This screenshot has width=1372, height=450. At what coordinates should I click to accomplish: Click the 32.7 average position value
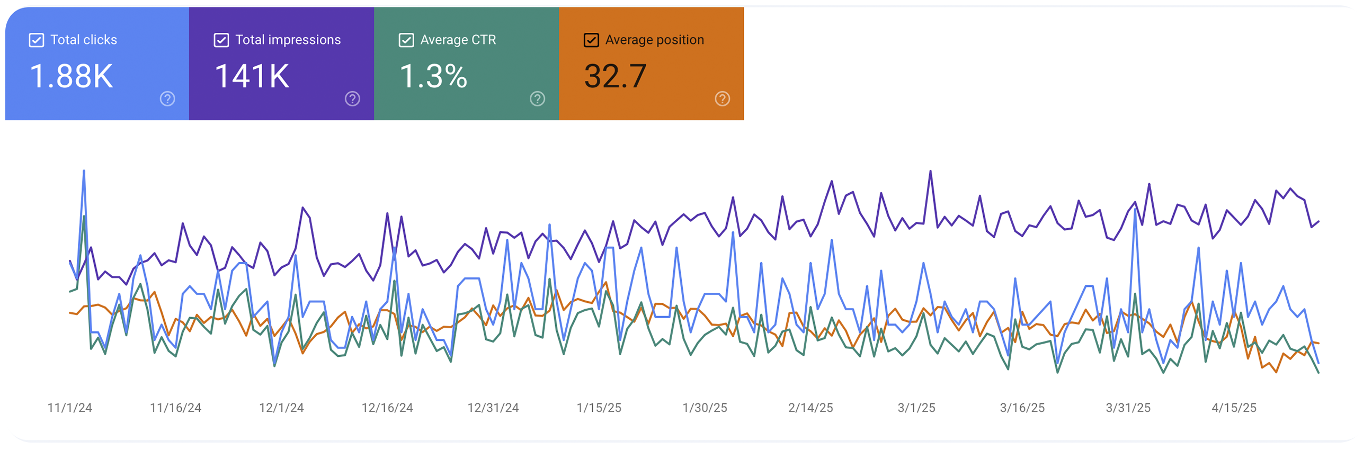click(615, 76)
